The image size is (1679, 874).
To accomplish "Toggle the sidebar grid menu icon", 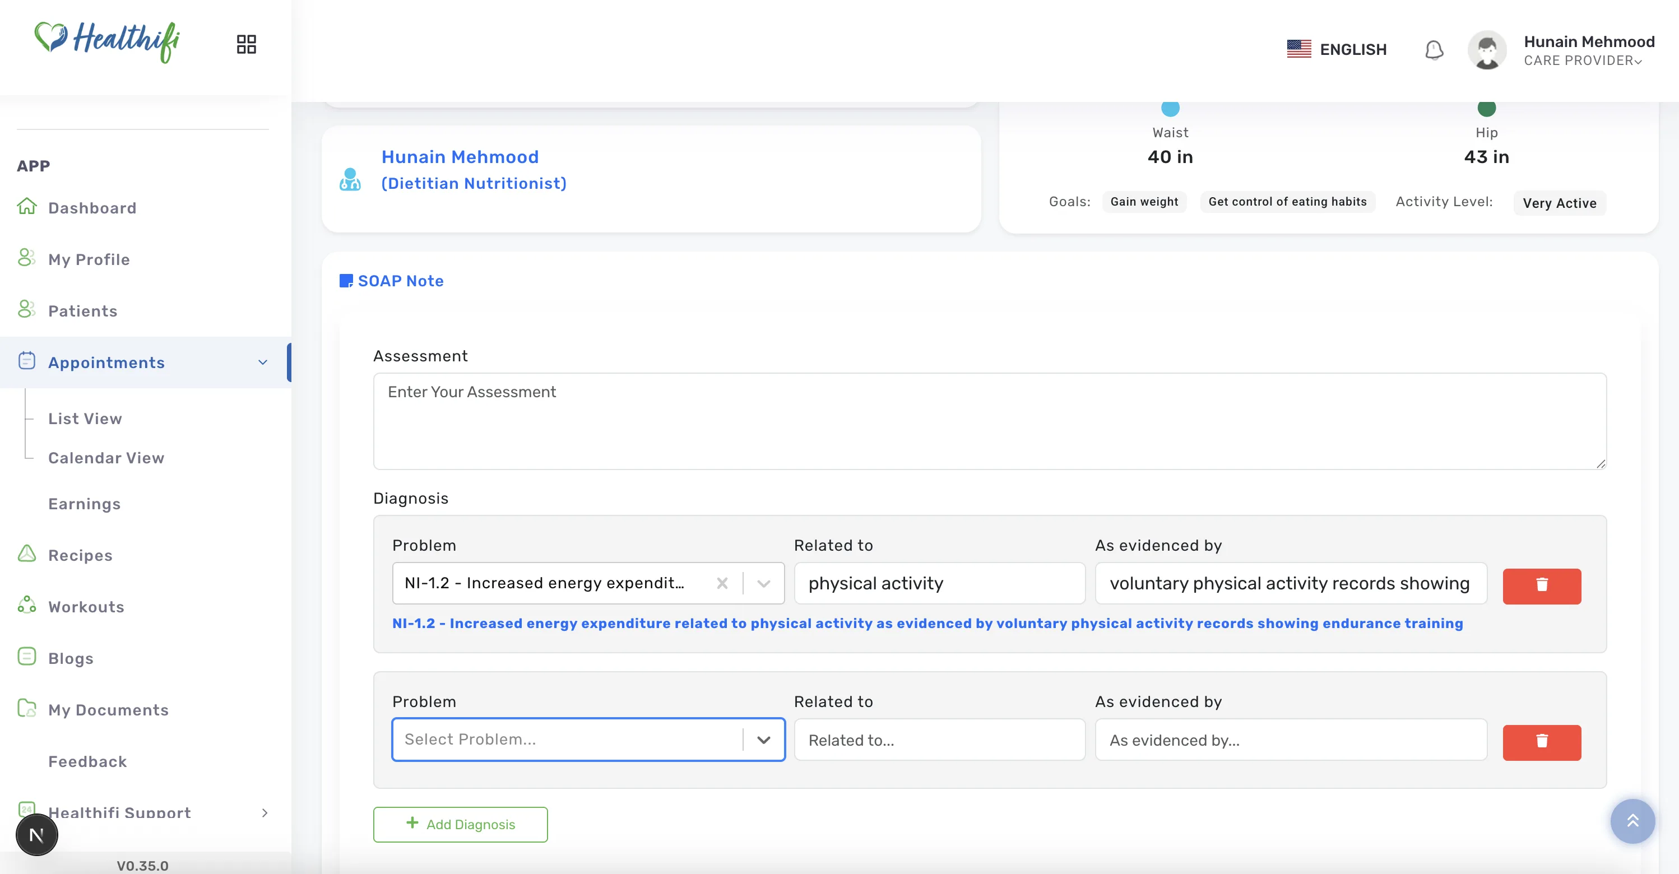I will coord(247,44).
